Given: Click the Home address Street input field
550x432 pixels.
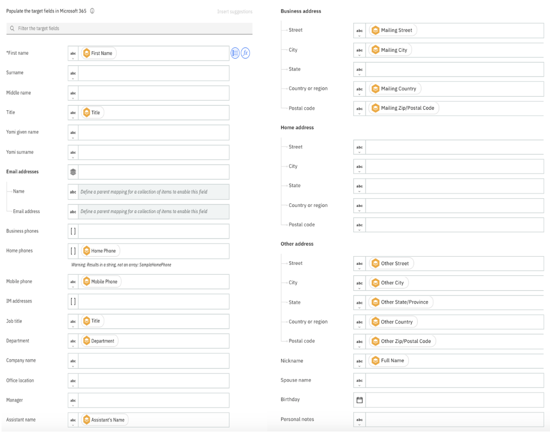Looking at the screenshot, I should pos(454,147).
